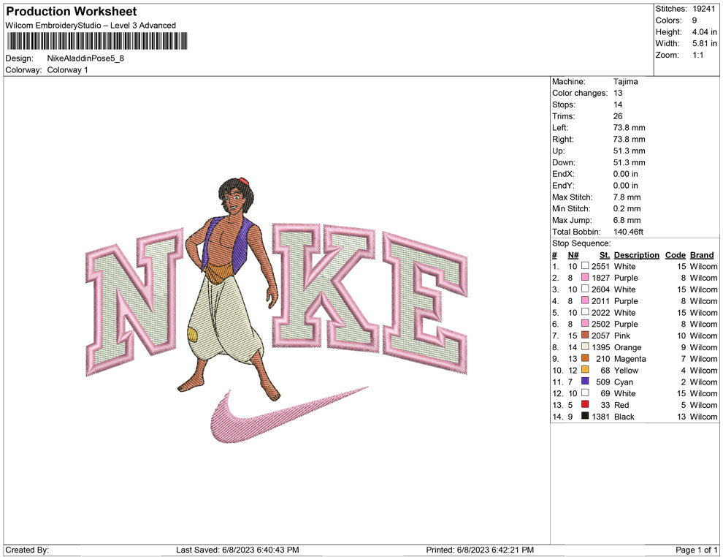Select the red swatch for stop 13
723x557 pixels.
click(x=585, y=405)
